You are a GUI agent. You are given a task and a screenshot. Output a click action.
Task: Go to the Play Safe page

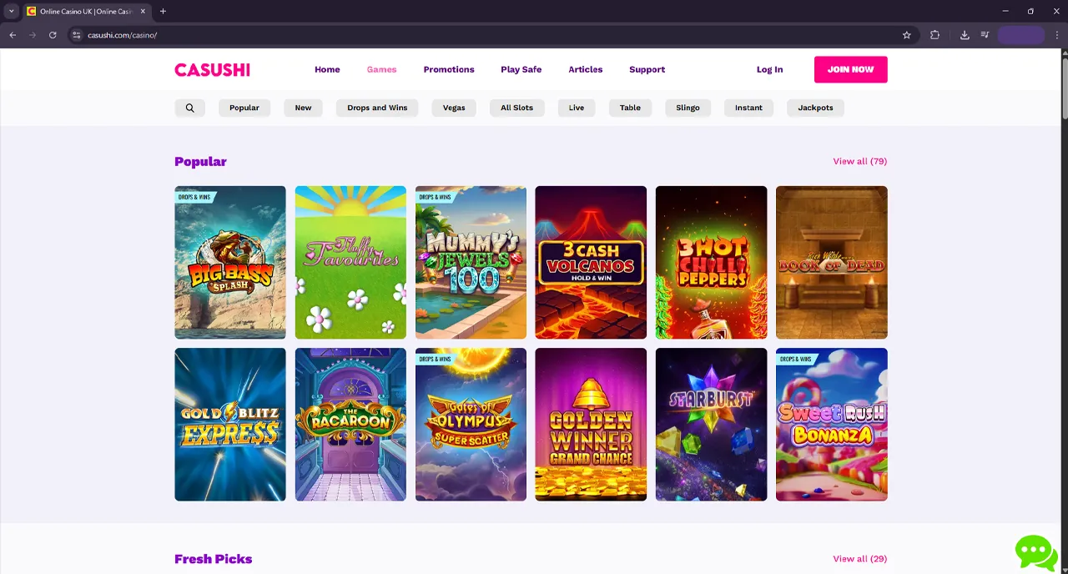[x=521, y=69]
